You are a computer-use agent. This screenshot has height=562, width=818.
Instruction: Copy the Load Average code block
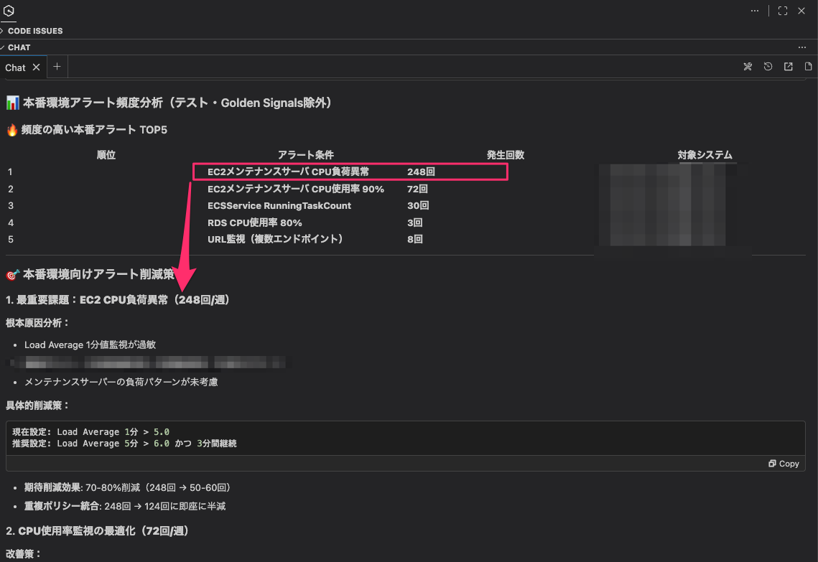[x=784, y=464]
